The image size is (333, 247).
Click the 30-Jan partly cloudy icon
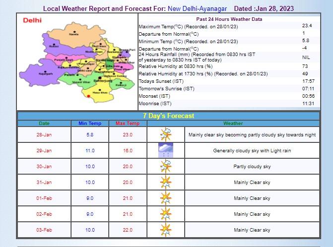165,167
